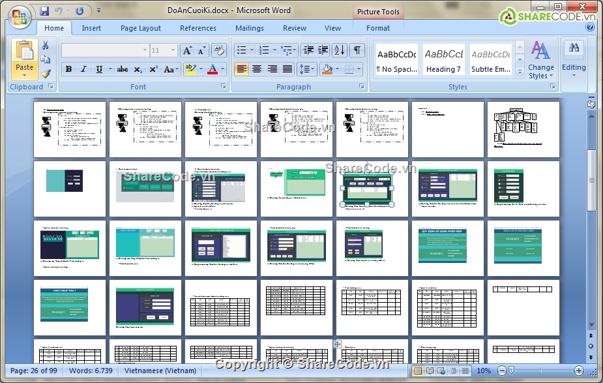Image resolution: width=603 pixels, height=383 pixels.
Task: Open the Review tab
Action: click(x=295, y=28)
